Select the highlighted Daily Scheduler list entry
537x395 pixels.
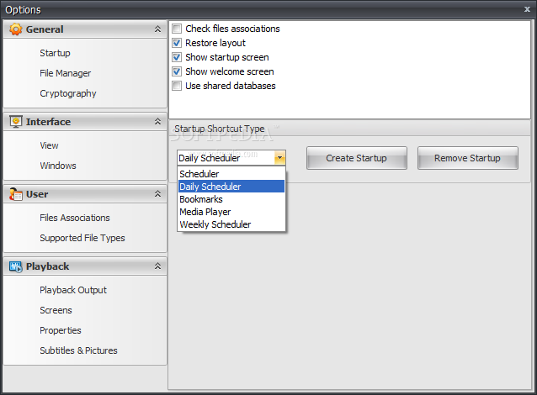tap(231, 187)
